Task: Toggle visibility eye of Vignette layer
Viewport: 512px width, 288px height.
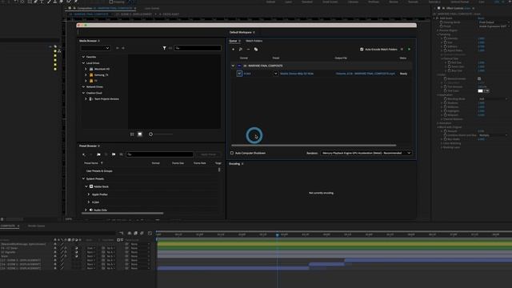Action: 55,252
